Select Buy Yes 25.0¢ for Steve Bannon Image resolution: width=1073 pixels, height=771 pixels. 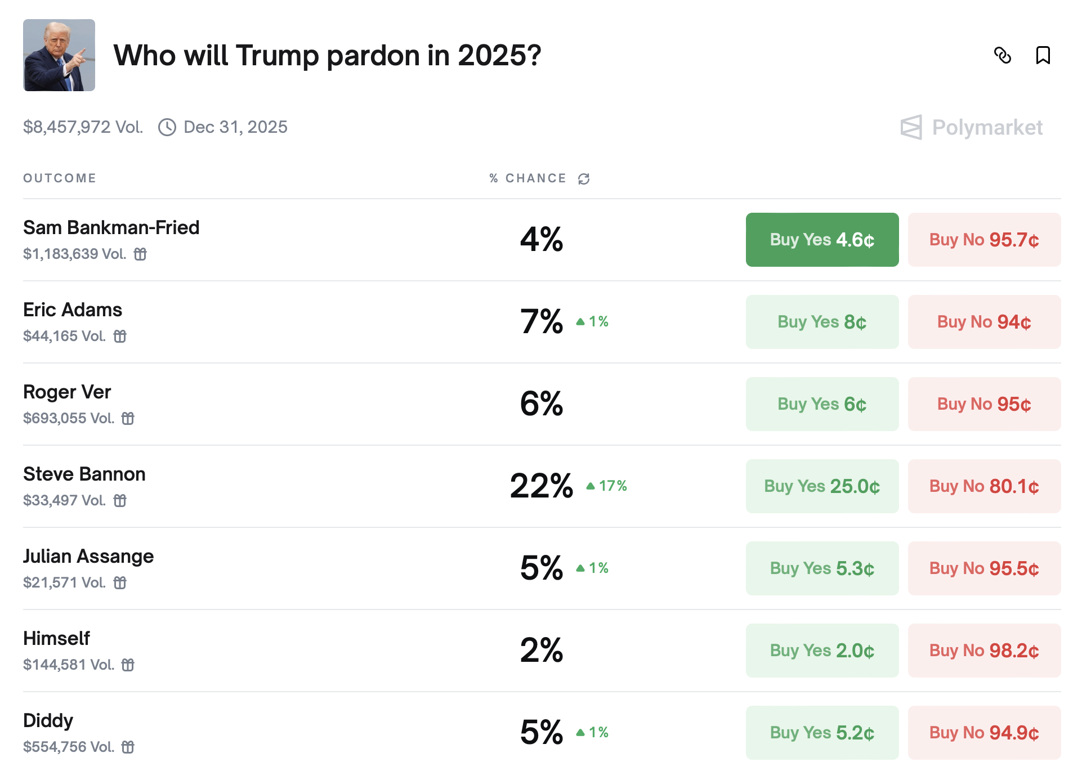821,486
